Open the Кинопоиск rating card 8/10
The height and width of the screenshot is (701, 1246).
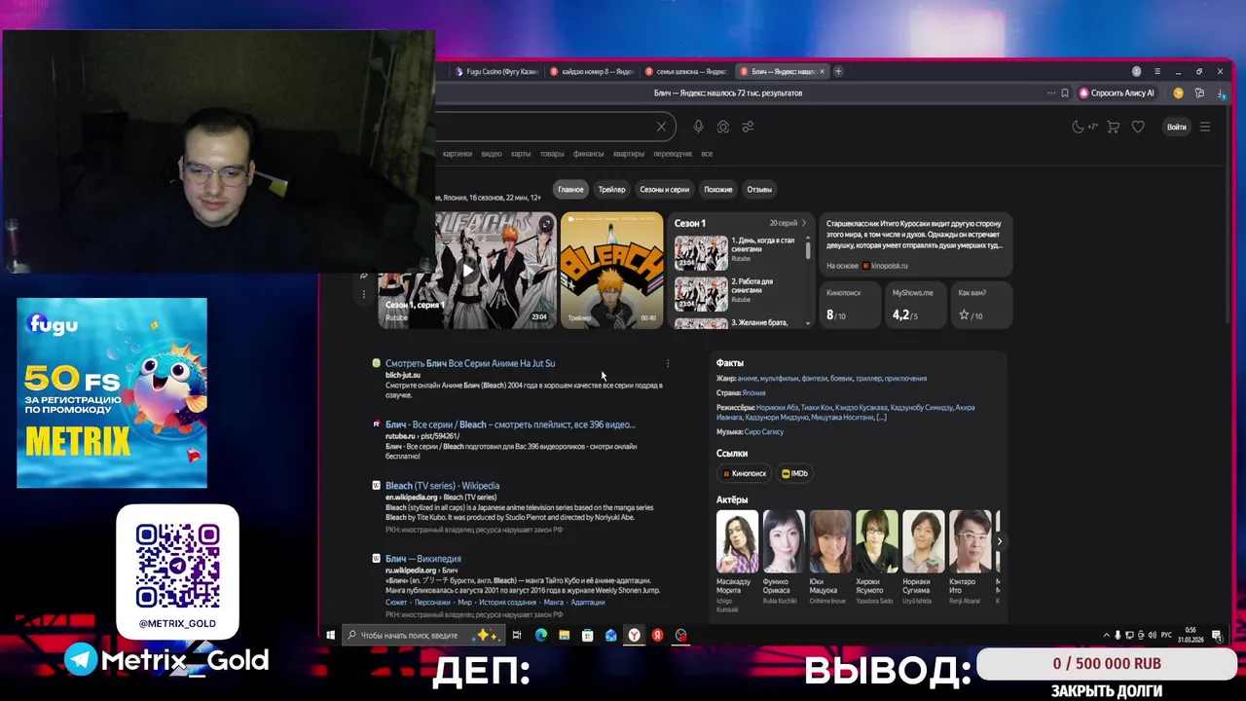tap(850, 306)
